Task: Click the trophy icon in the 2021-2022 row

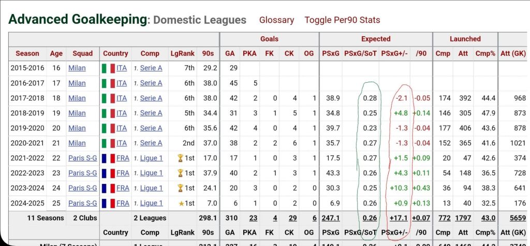Action: pos(180,158)
